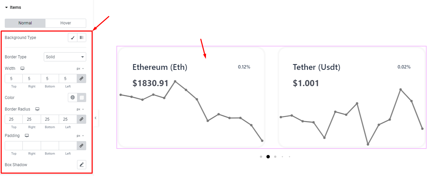Click the Ethereum (Eth) card title
448x176 pixels.
(160, 67)
